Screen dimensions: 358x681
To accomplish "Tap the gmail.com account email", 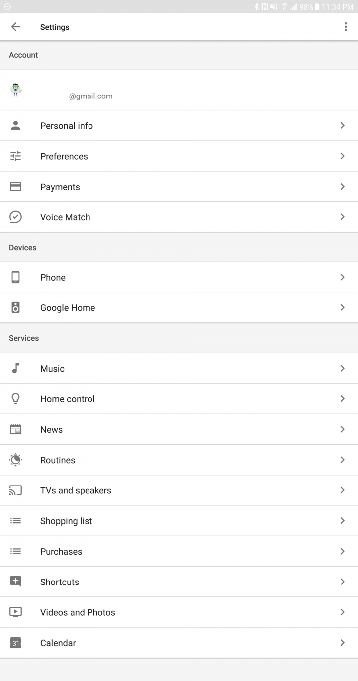I will tap(90, 96).
